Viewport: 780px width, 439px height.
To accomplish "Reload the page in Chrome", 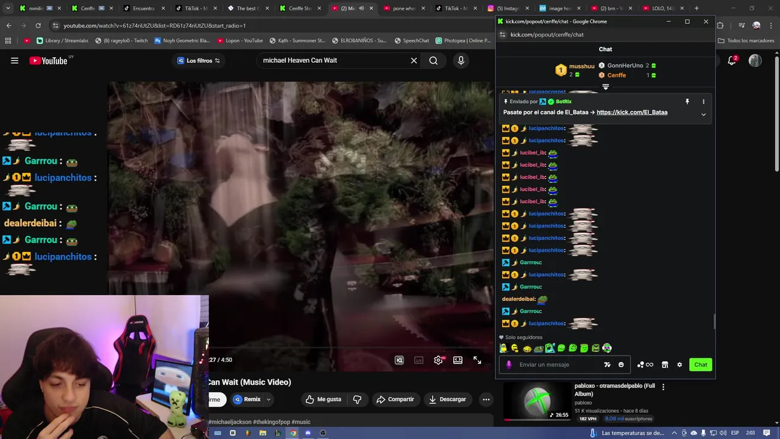I will coord(38,26).
